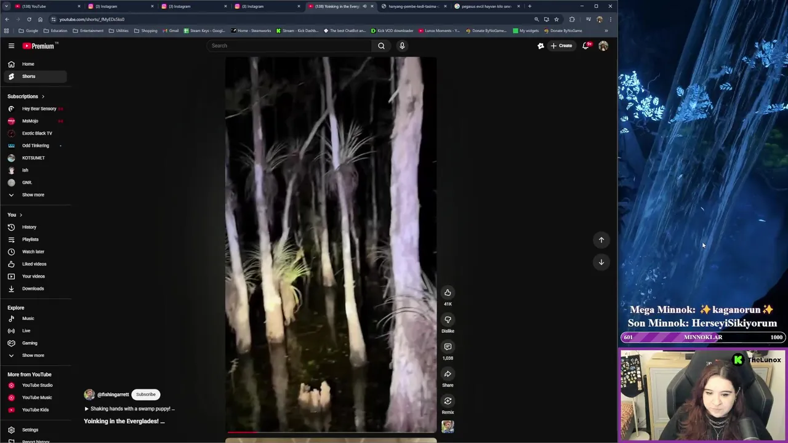The width and height of the screenshot is (788, 443).
Task: Open watch History
Action: click(35, 227)
